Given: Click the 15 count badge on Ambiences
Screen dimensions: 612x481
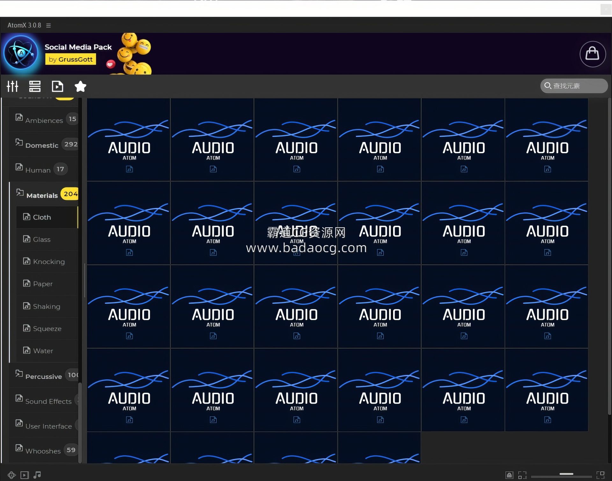Looking at the screenshot, I should pos(72,119).
